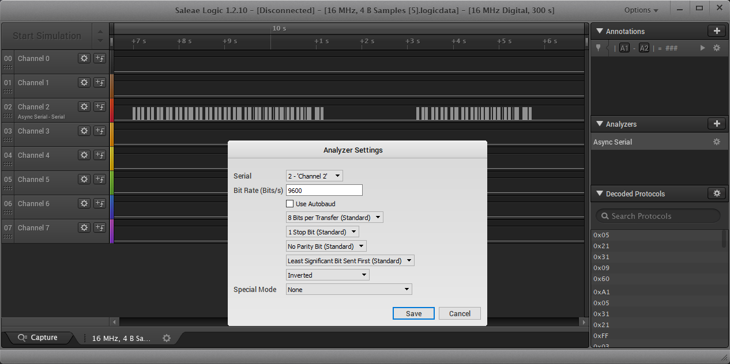
Task: Collapse the Annotations panel
Action: pyautogui.click(x=600, y=31)
